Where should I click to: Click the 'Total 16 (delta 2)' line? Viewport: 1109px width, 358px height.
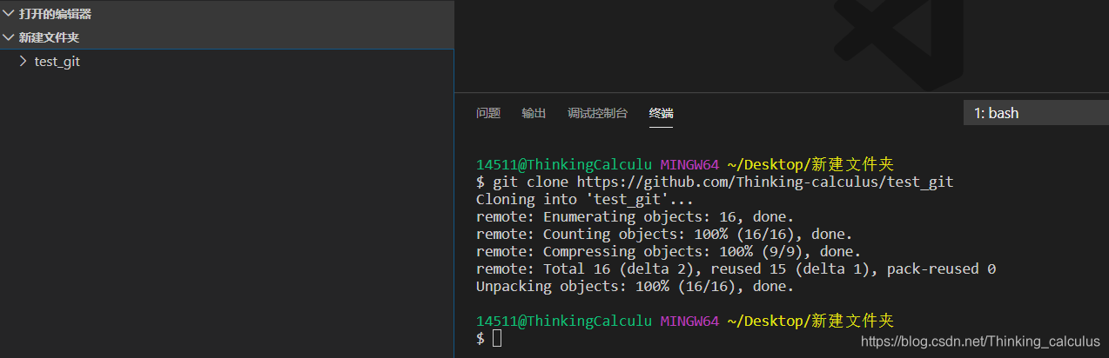736,268
